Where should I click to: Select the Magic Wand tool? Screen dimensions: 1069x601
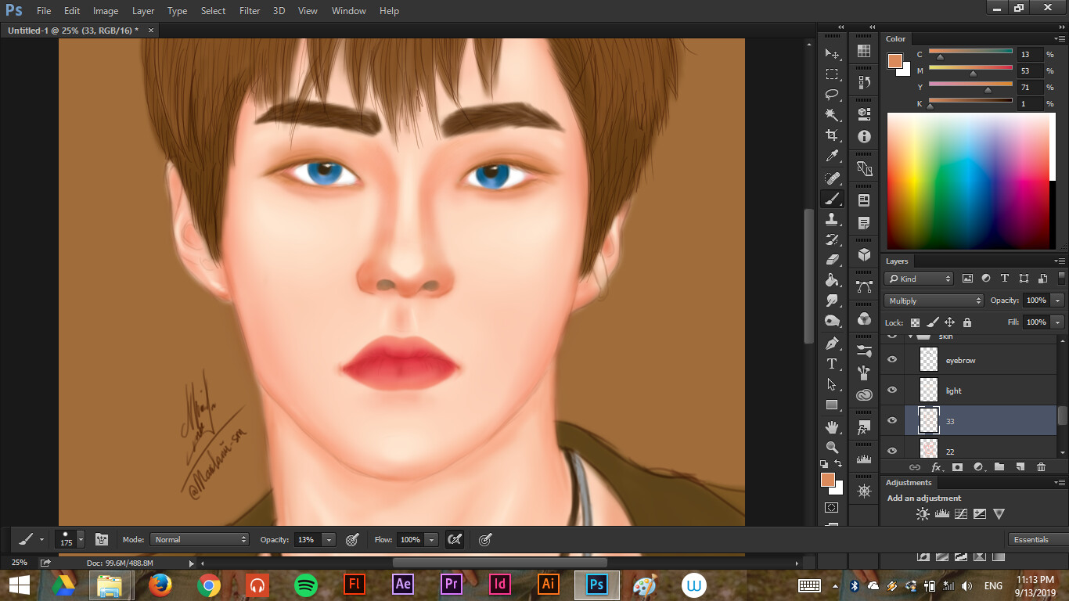coord(832,115)
